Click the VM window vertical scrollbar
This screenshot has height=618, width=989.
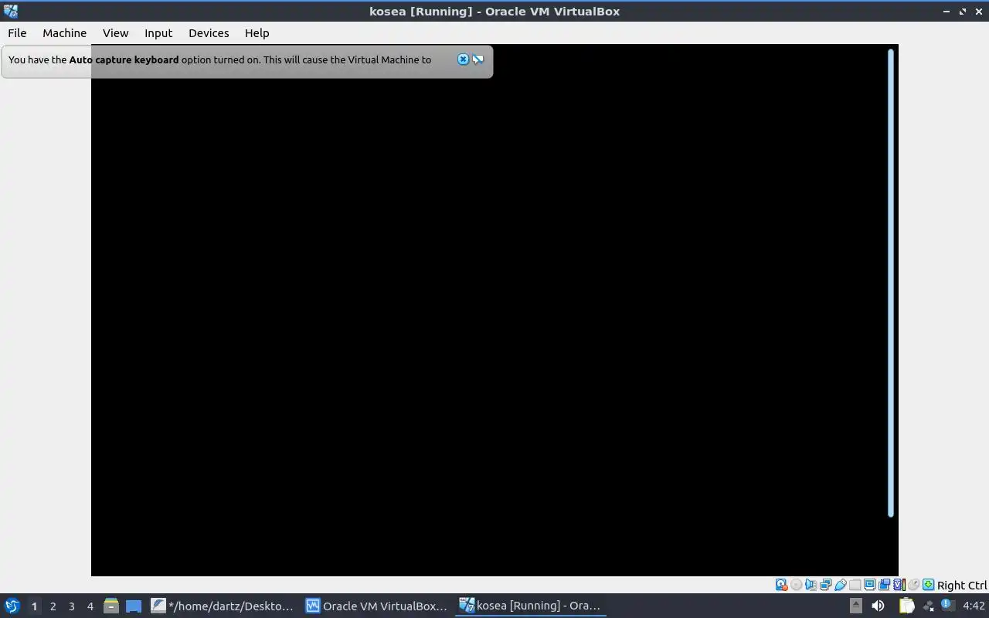(891, 283)
